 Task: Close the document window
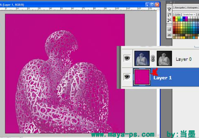pos(157,5)
